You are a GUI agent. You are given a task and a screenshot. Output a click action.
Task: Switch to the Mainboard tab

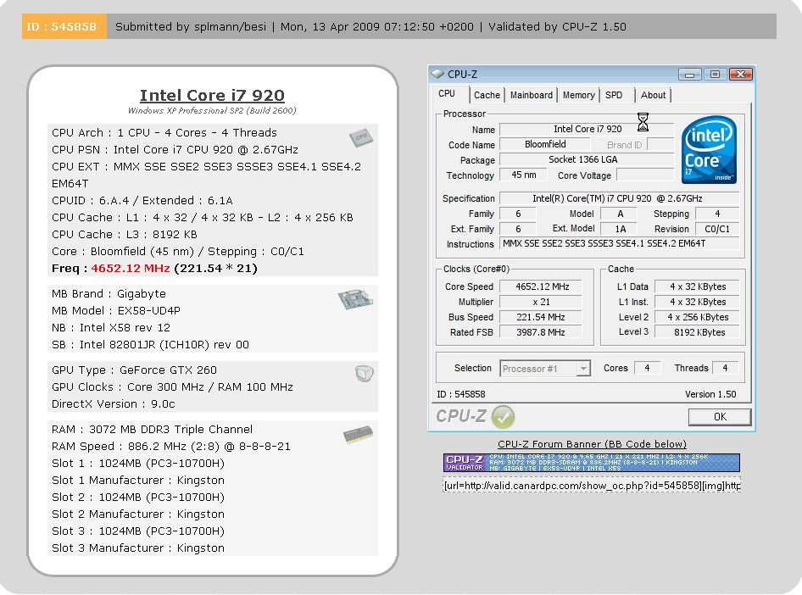pyautogui.click(x=532, y=95)
